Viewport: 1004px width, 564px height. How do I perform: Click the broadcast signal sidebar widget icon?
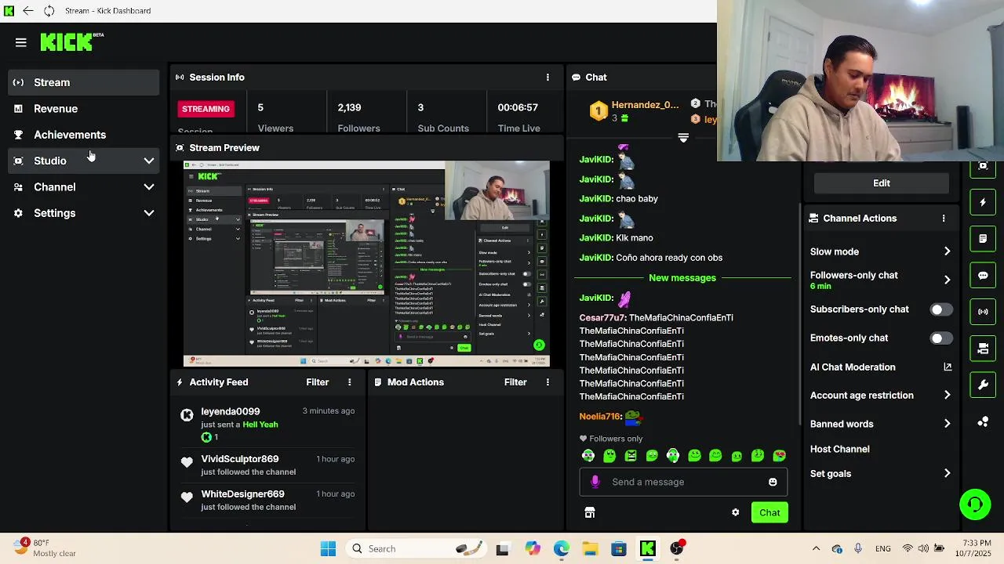click(983, 311)
